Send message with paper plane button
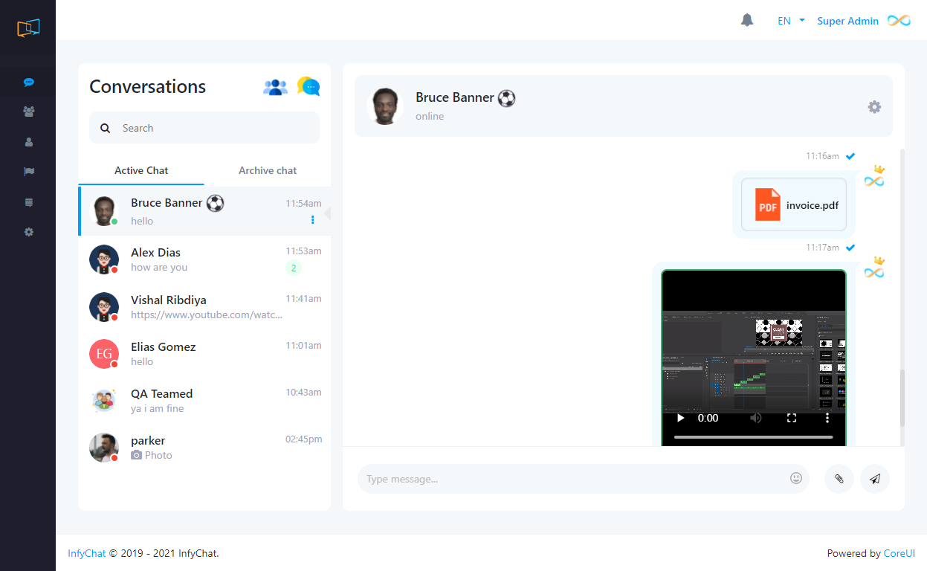927x571 pixels. (x=875, y=479)
